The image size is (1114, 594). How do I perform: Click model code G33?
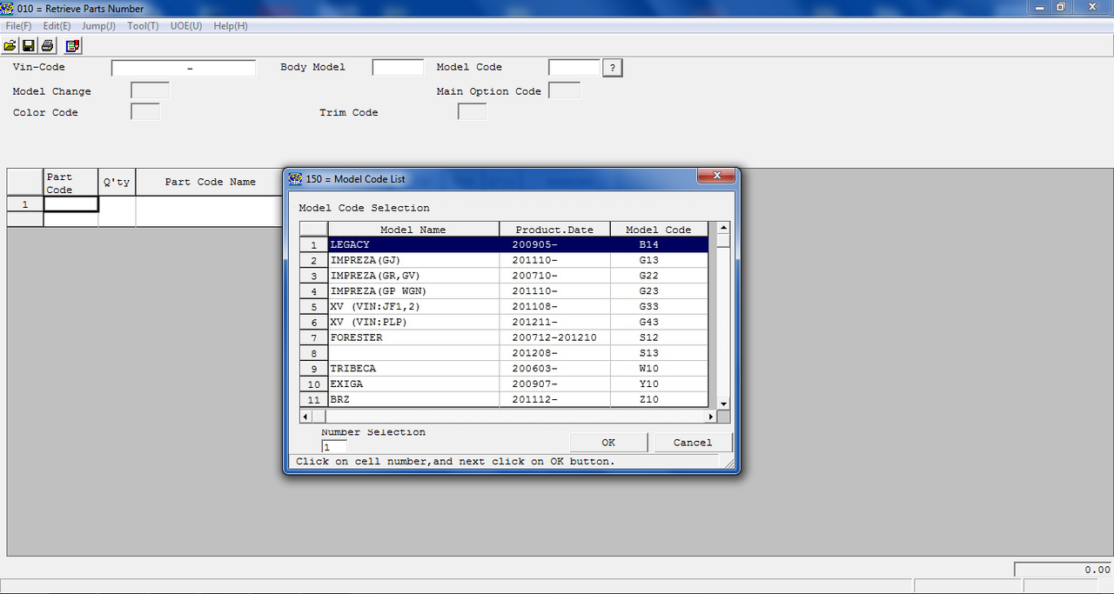pos(648,306)
